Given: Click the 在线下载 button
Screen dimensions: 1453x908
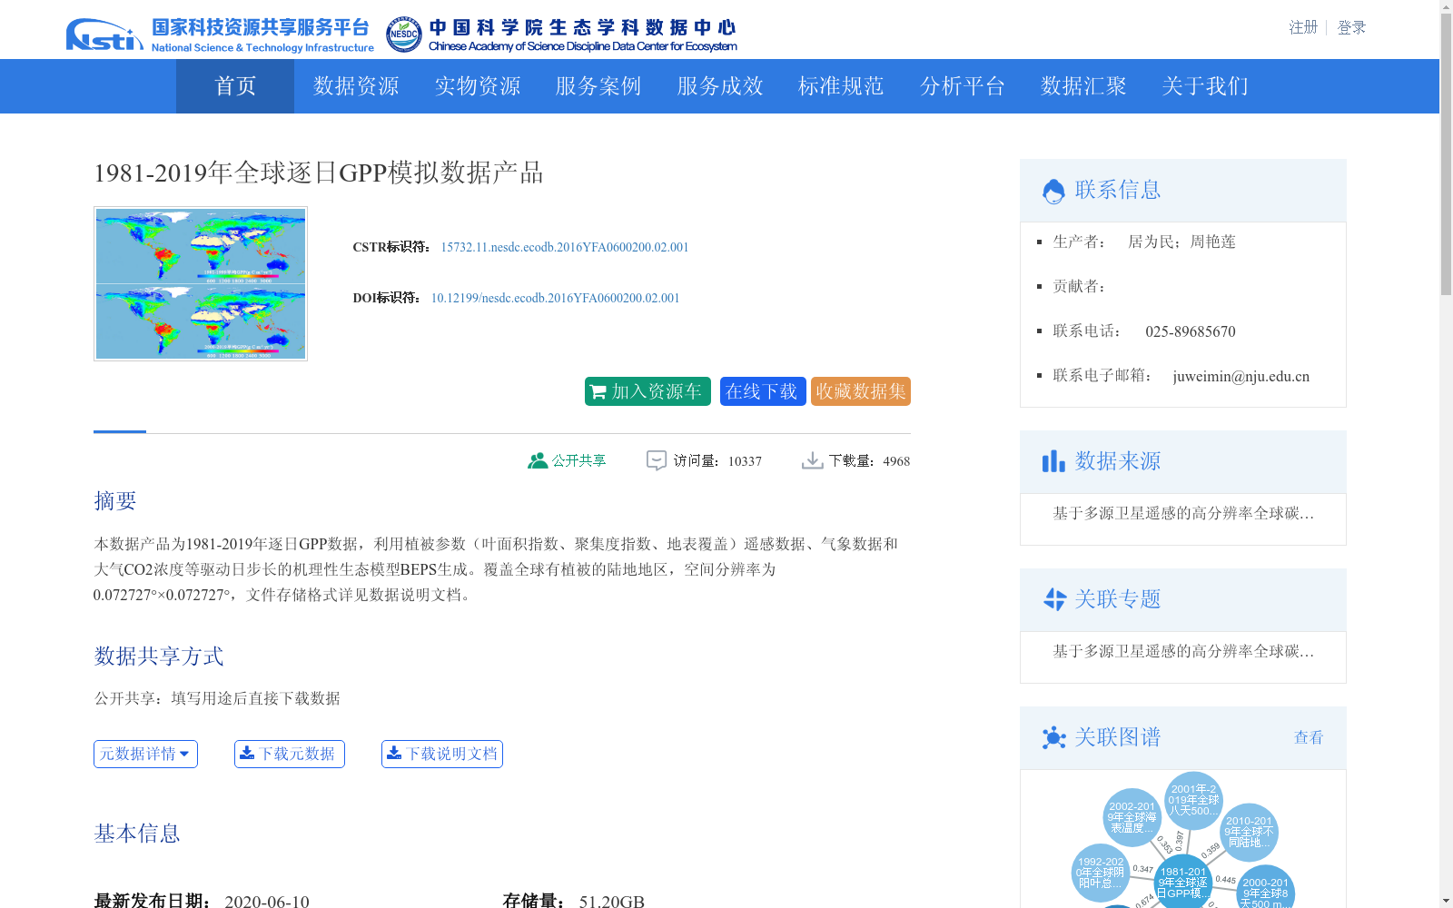Looking at the screenshot, I should (x=762, y=390).
